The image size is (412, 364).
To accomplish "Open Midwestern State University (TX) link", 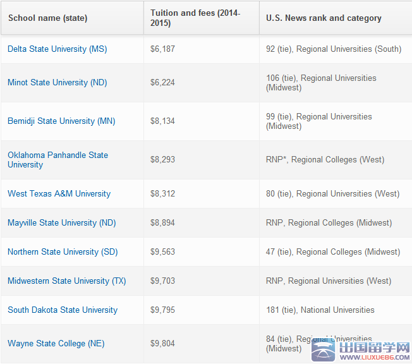I will [x=66, y=281].
